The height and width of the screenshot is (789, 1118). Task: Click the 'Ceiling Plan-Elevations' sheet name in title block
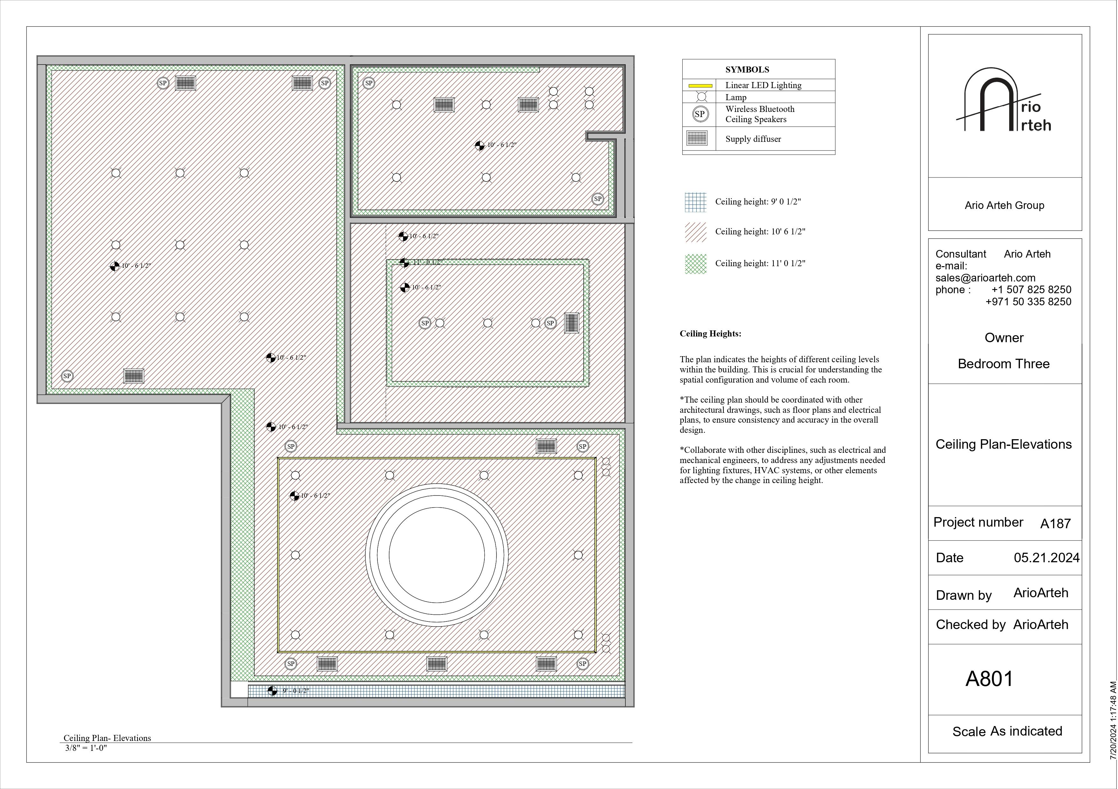[1003, 444]
